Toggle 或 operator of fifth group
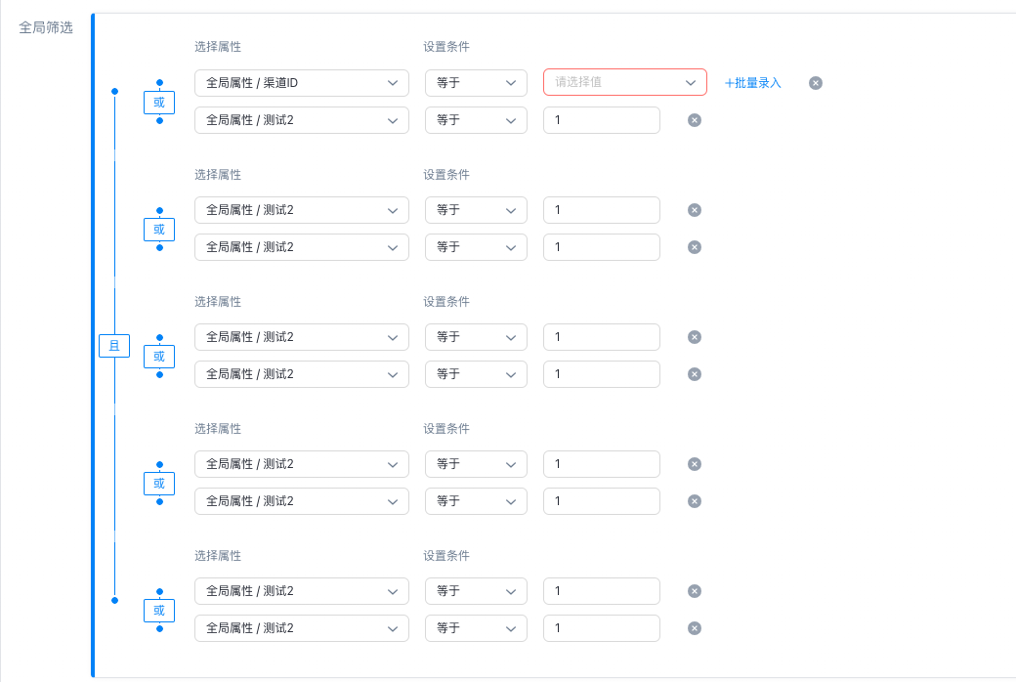Screen dimensions: 1016x682 (158, 611)
